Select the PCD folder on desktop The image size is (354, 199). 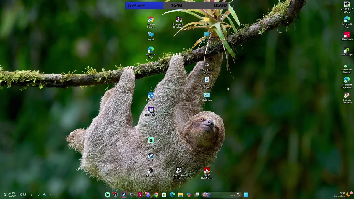(207, 21)
